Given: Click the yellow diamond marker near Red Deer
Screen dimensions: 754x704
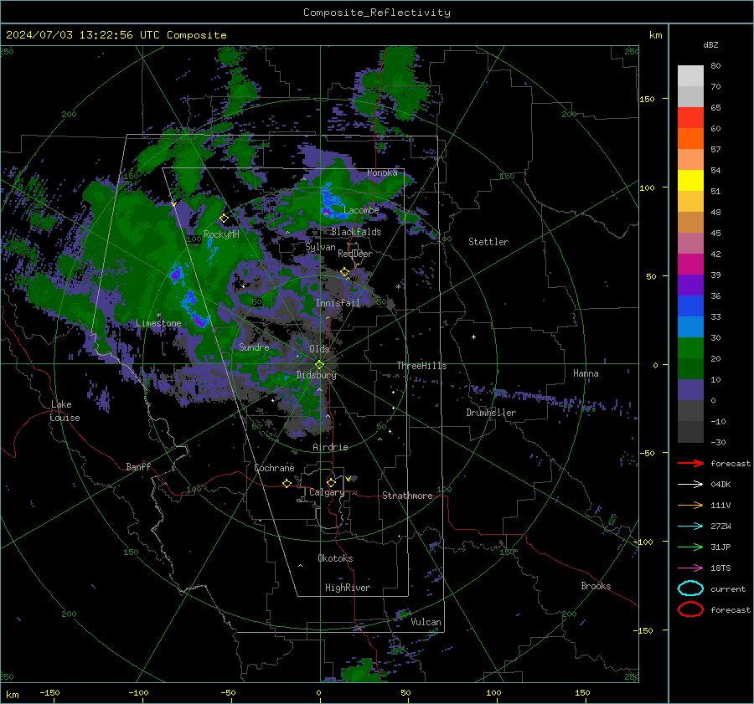Looking at the screenshot, I should point(345,272).
